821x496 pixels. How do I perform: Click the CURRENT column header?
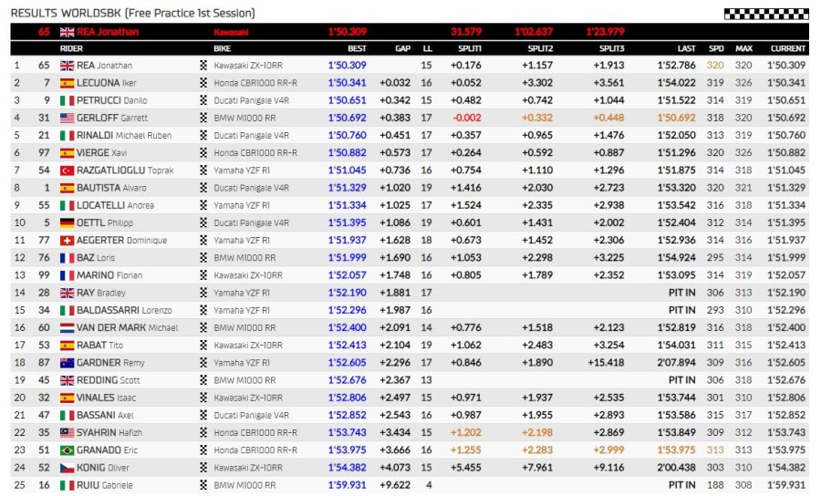click(788, 48)
